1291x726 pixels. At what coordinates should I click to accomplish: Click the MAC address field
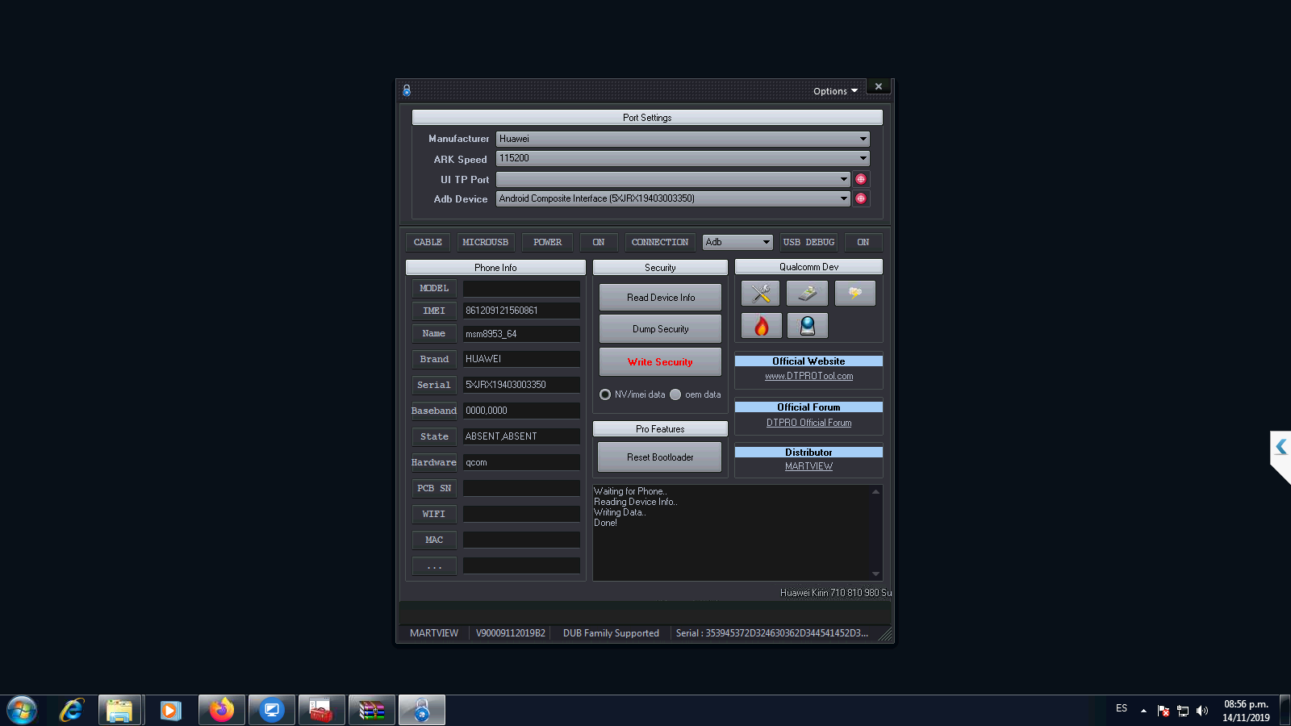click(521, 540)
